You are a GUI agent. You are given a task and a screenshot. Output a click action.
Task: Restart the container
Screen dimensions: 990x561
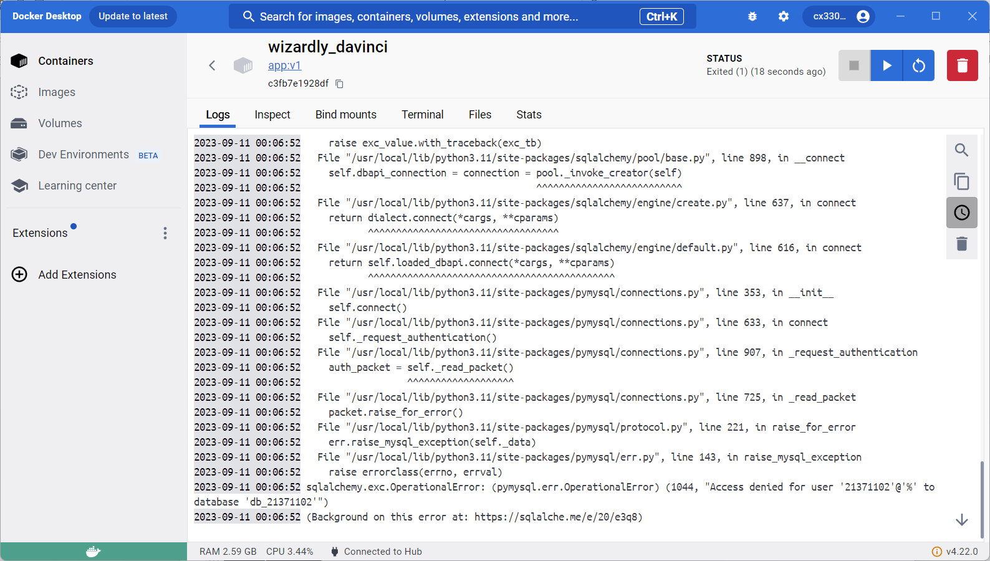(919, 65)
